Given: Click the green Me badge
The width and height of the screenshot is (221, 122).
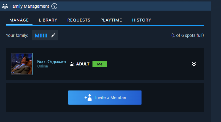Looking at the screenshot, I should click(x=100, y=64).
